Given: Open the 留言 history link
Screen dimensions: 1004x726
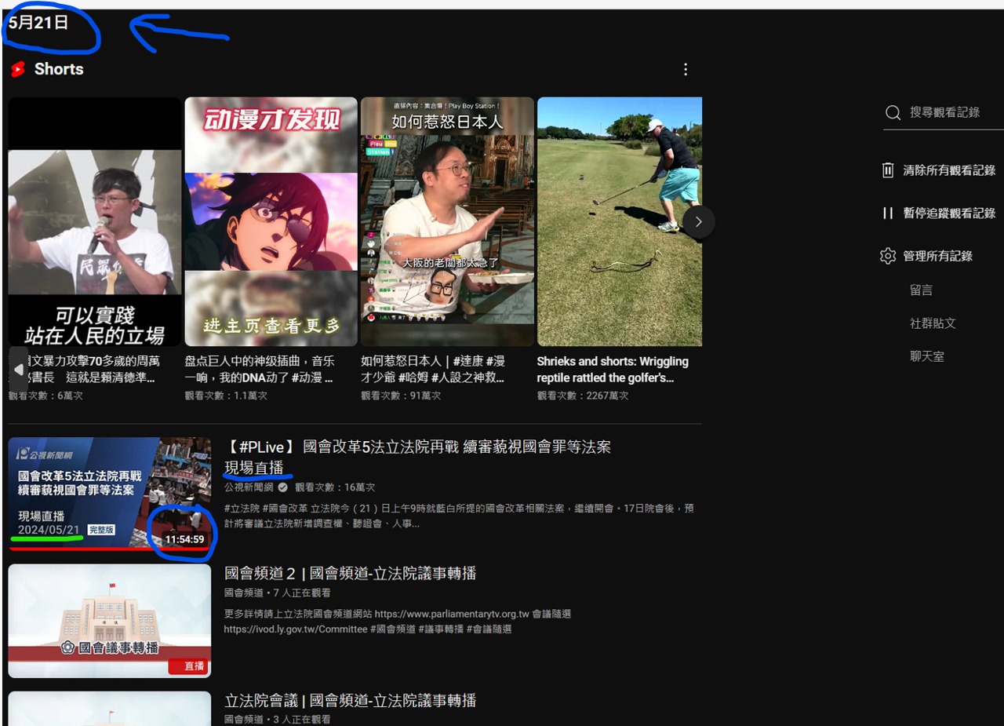Looking at the screenshot, I should pyautogui.click(x=922, y=290).
